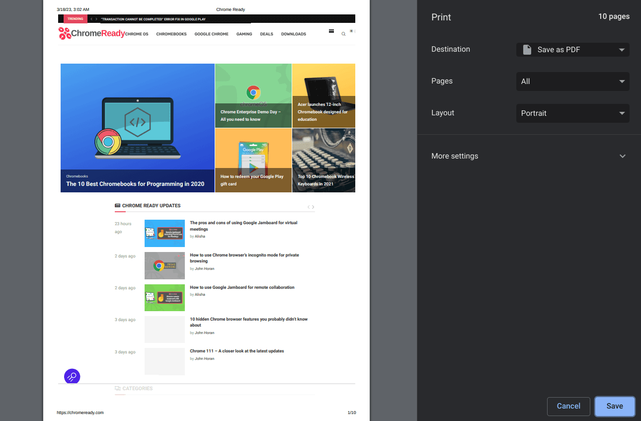Open the Acer launches 12-inch Chromebook article
641x421 pixels.
323,112
